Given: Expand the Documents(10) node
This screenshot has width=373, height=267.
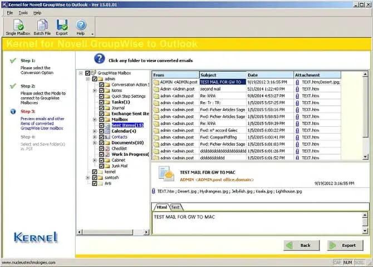Looking at the screenshot, I should pyautogui.click(x=95, y=142).
